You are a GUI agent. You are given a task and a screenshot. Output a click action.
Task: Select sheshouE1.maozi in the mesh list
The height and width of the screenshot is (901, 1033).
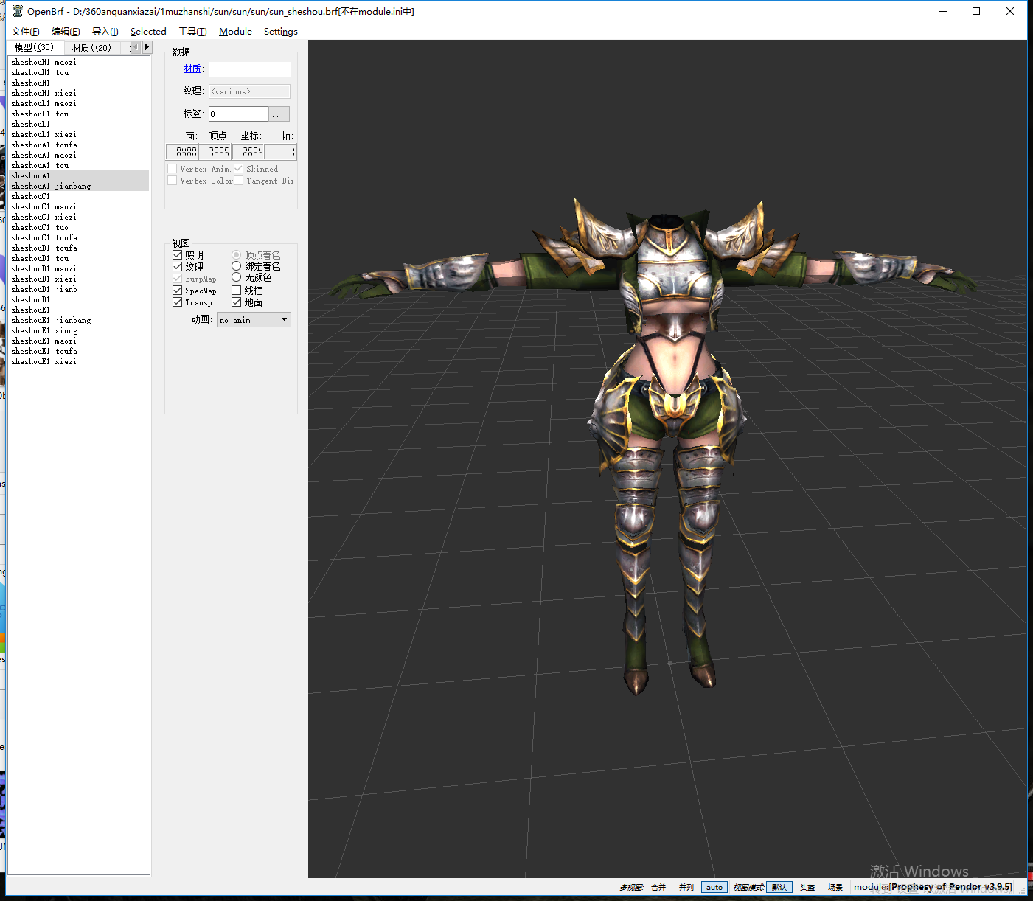pyautogui.click(x=78, y=341)
